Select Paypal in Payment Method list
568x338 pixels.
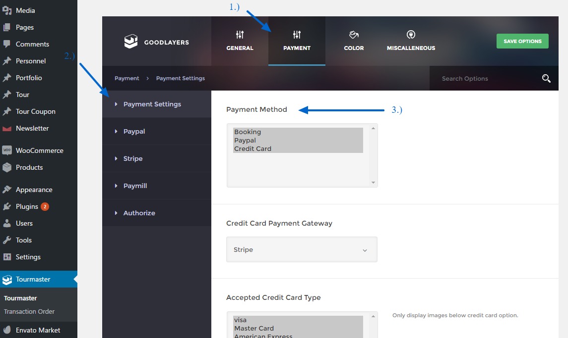click(x=245, y=141)
